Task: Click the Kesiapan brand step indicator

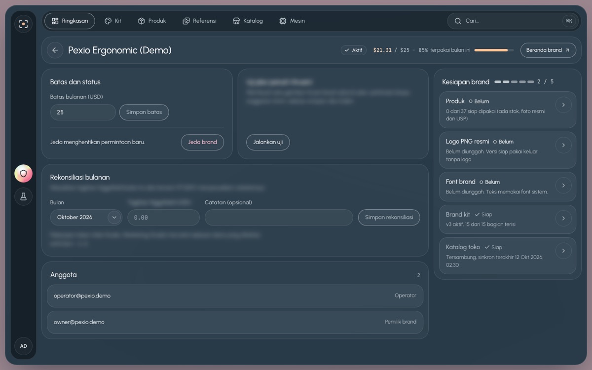Action: point(514,82)
